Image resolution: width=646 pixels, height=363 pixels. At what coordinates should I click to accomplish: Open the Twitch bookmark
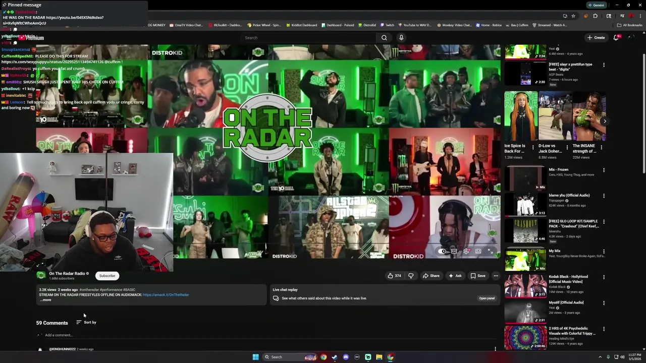click(387, 25)
